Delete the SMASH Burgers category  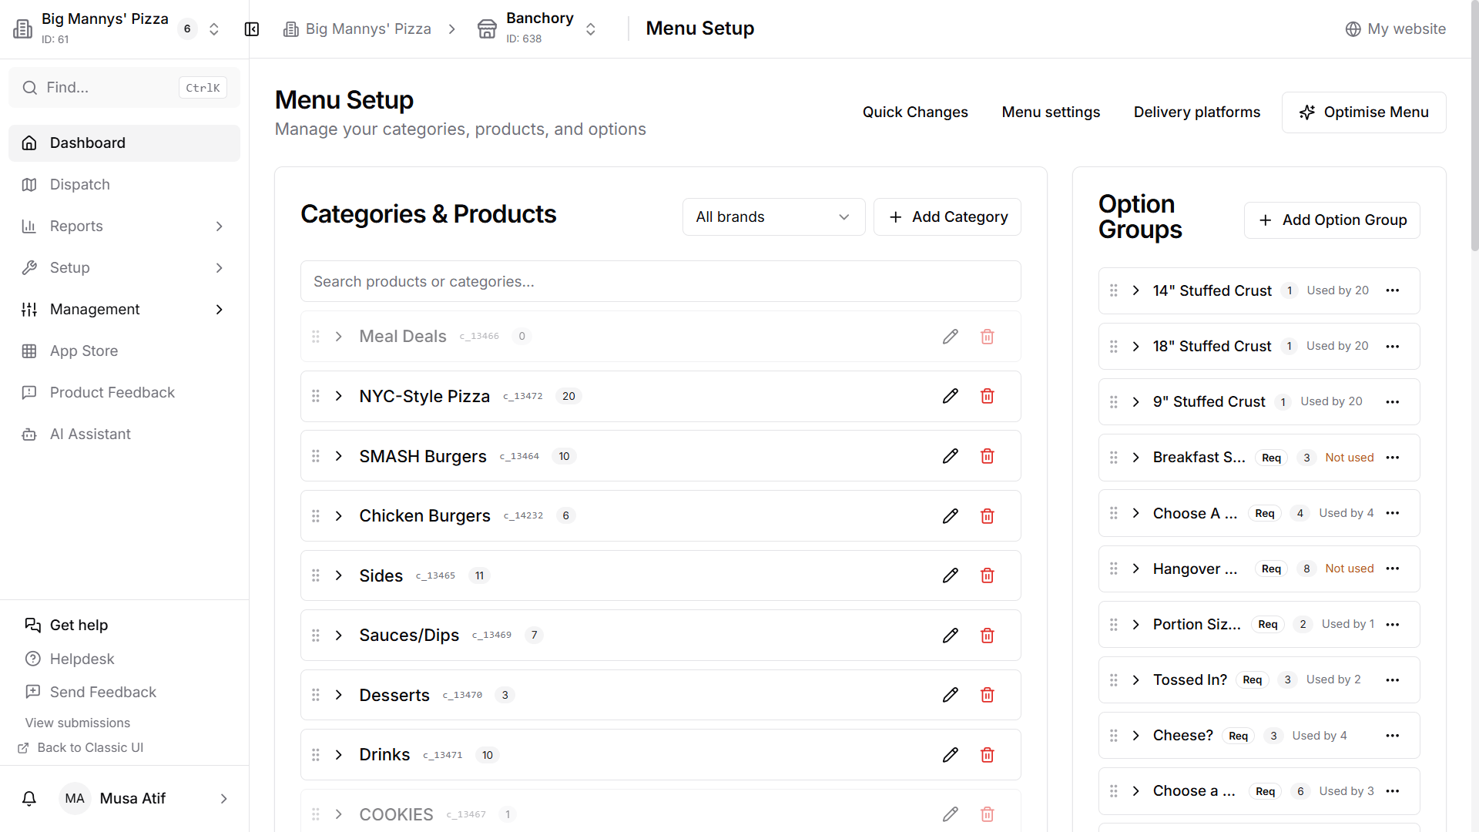click(x=988, y=456)
